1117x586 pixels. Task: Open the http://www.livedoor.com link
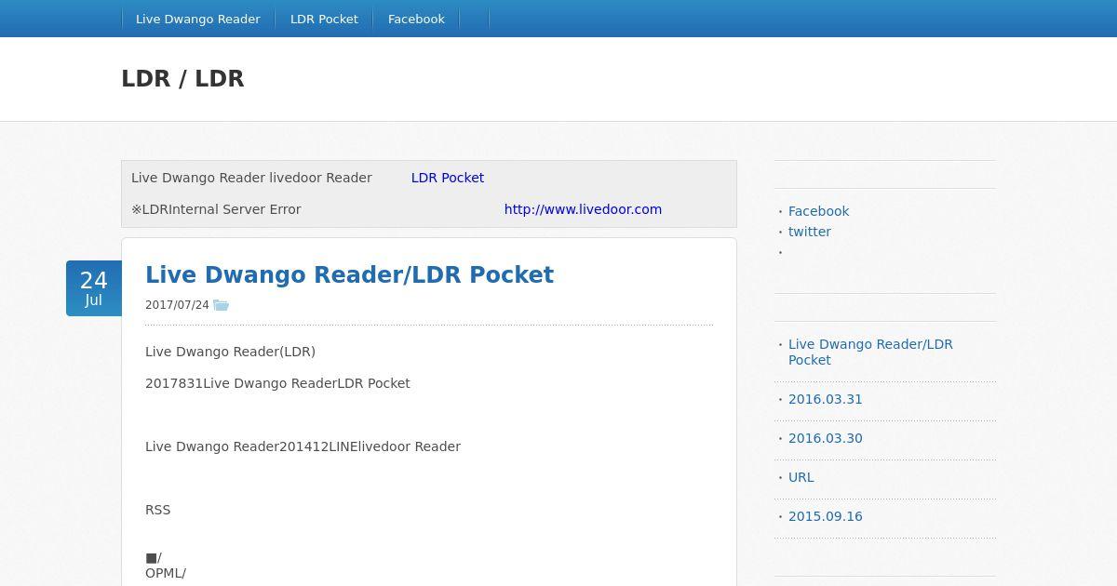[583, 209]
